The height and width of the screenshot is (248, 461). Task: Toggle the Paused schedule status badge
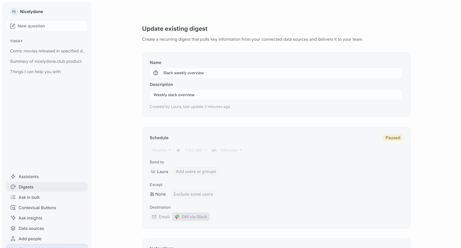[393, 138]
